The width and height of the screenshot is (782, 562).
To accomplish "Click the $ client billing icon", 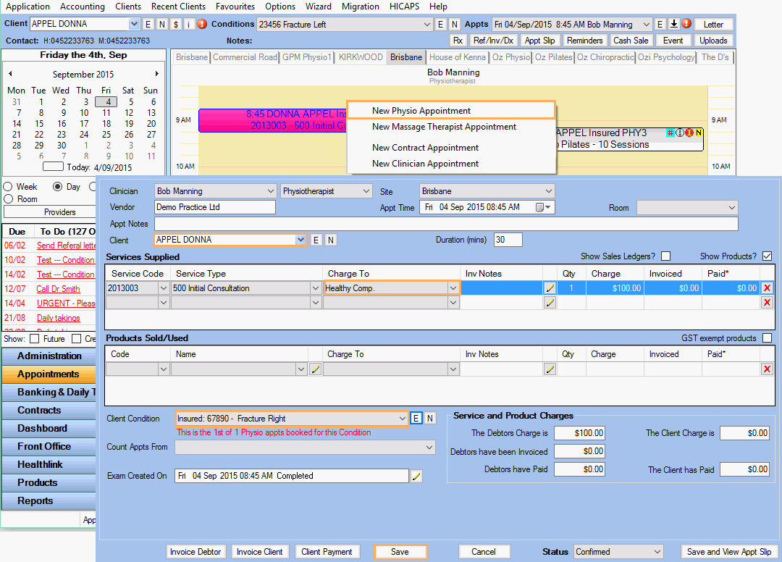I will [x=175, y=24].
